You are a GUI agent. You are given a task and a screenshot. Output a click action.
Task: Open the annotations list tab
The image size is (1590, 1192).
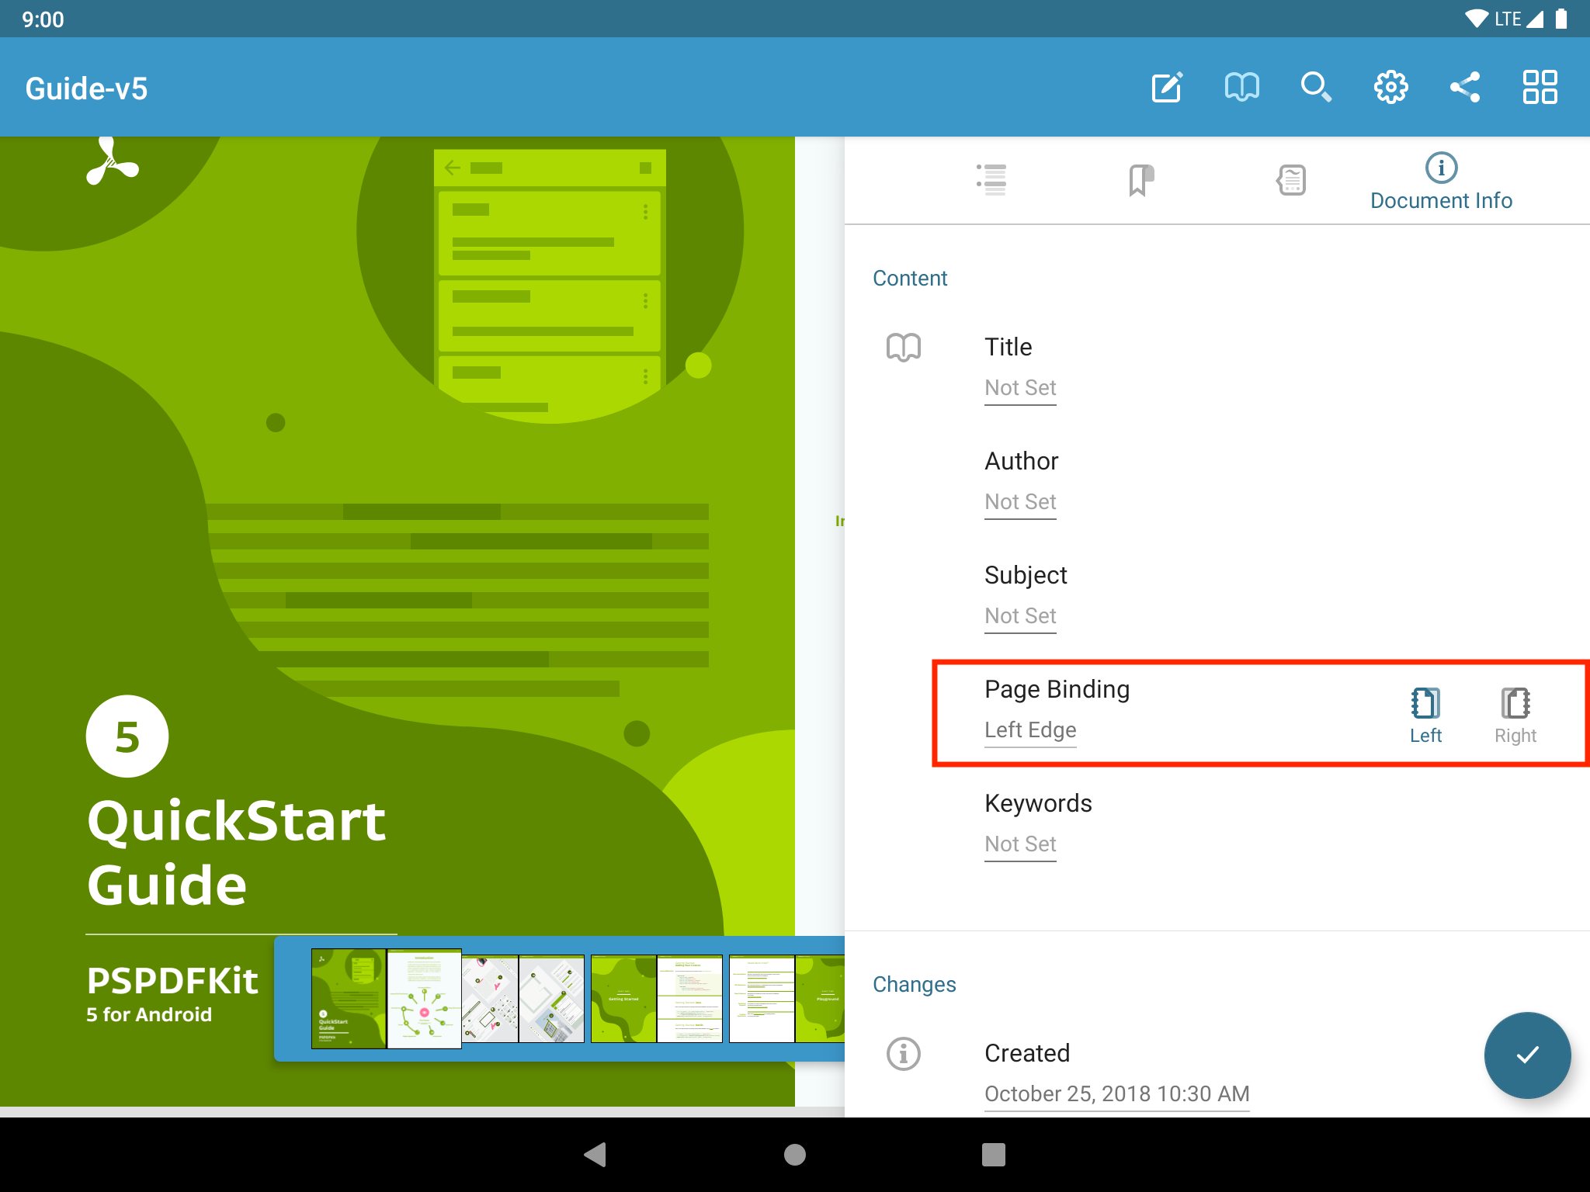(x=1291, y=180)
